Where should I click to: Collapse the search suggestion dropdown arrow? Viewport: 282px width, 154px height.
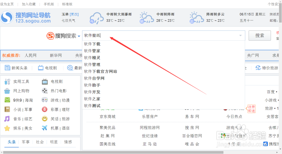(x=241, y=35)
